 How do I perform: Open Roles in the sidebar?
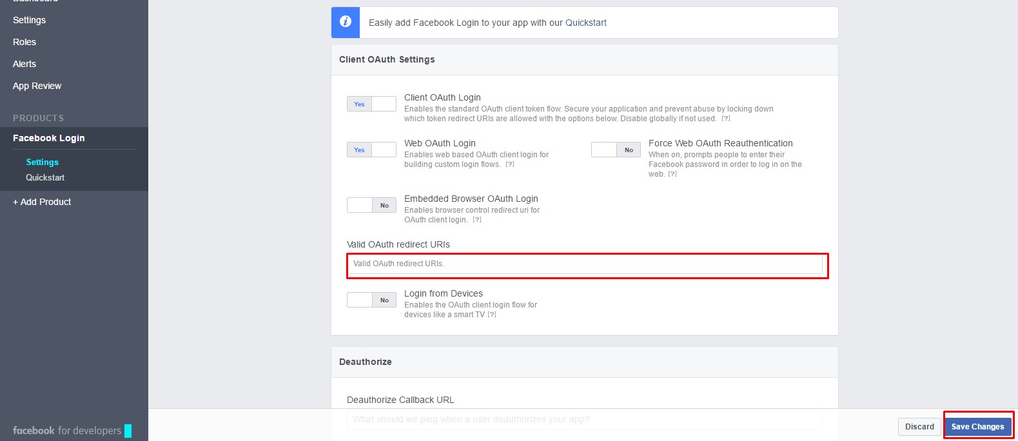24,42
